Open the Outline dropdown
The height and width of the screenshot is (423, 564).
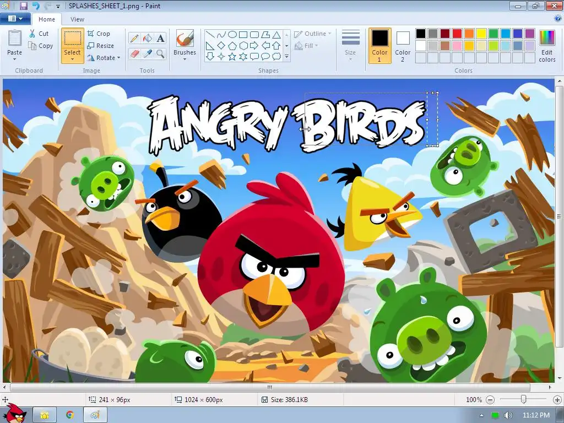pos(312,34)
